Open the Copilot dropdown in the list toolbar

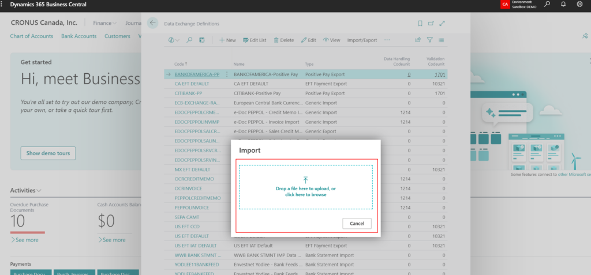point(174,40)
